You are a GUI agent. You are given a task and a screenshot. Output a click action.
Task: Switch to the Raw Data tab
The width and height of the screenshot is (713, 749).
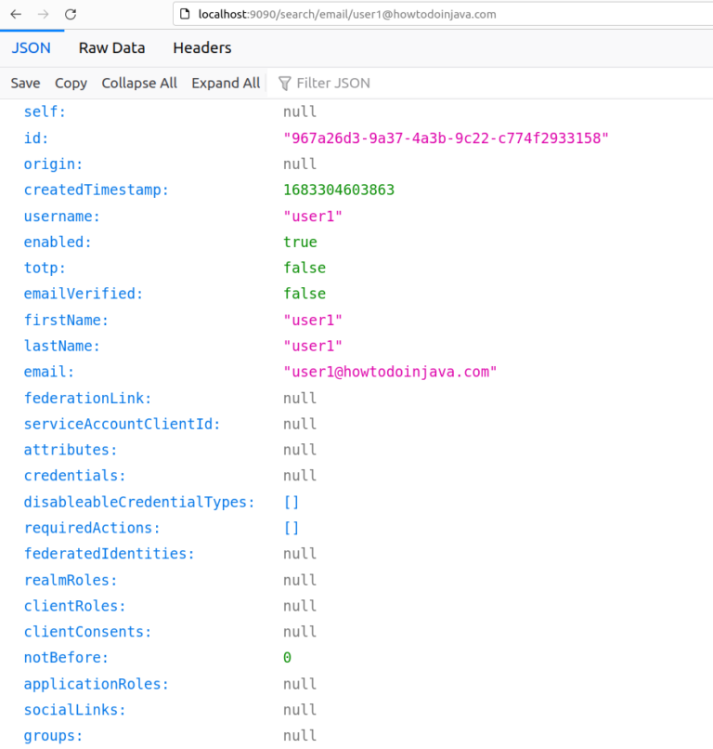point(111,47)
